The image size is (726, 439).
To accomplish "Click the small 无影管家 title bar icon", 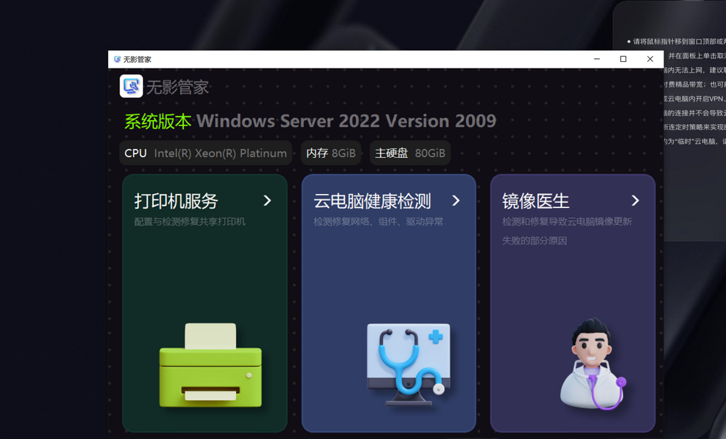I will pyautogui.click(x=117, y=59).
